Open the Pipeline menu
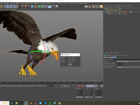 (x=48, y=3)
